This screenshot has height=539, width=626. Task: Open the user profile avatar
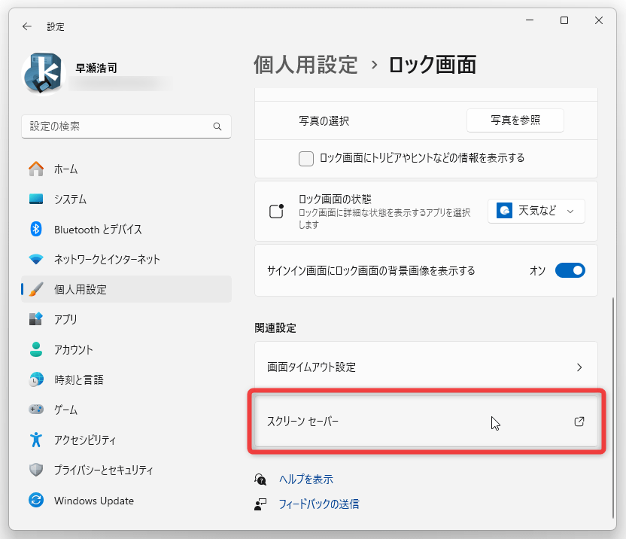(43, 74)
